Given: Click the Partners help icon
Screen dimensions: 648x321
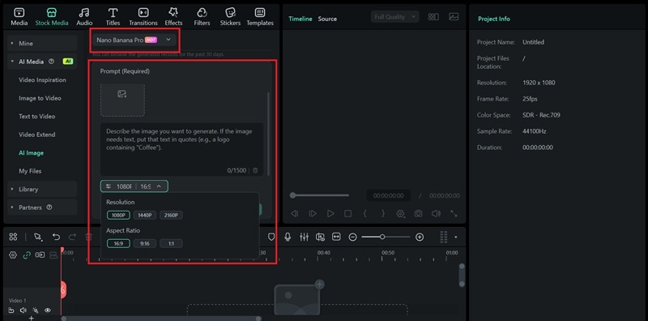Looking at the screenshot, I should [x=49, y=208].
